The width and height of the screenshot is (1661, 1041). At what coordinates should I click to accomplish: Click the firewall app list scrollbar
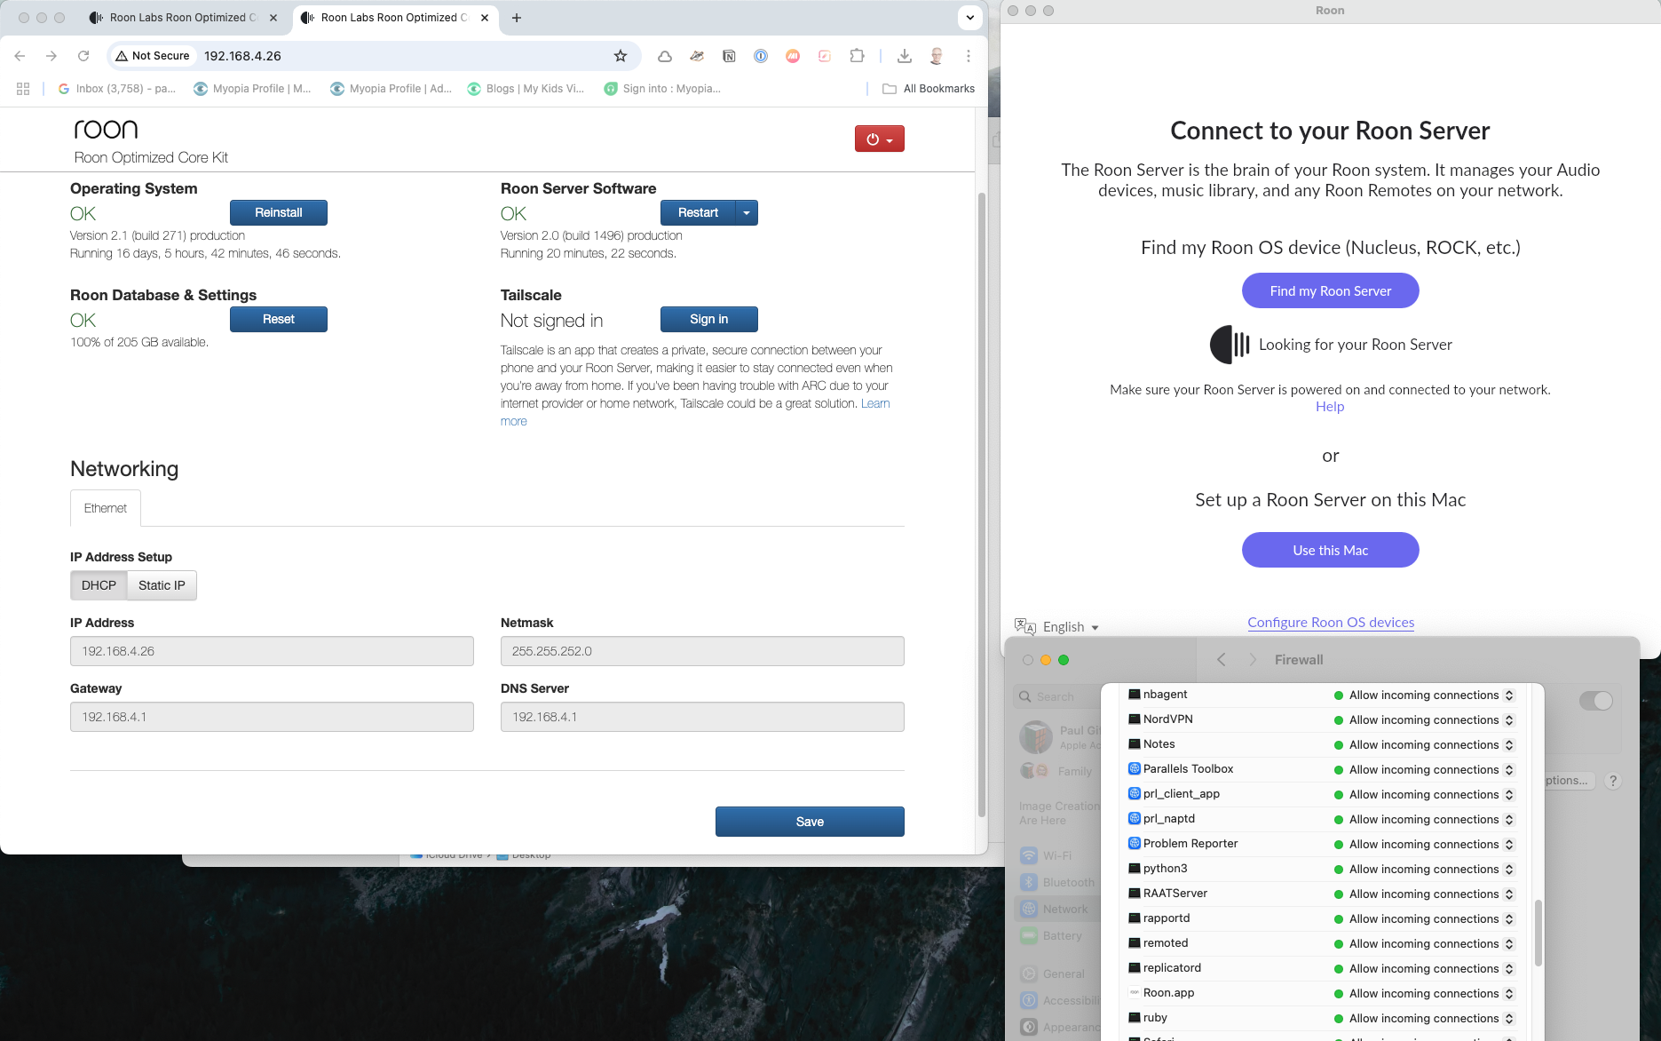coord(1538,933)
